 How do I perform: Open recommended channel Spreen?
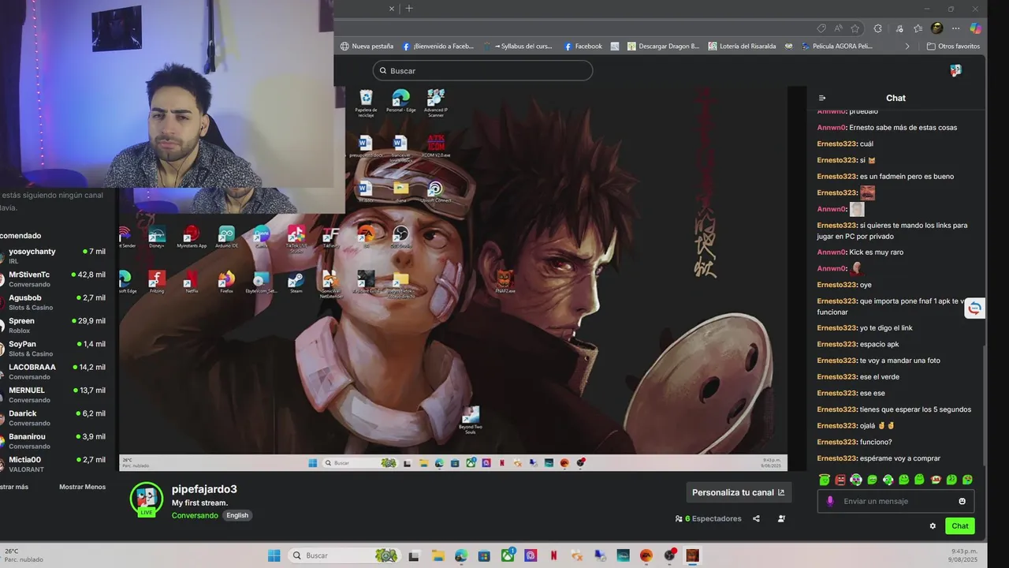click(53, 325)
